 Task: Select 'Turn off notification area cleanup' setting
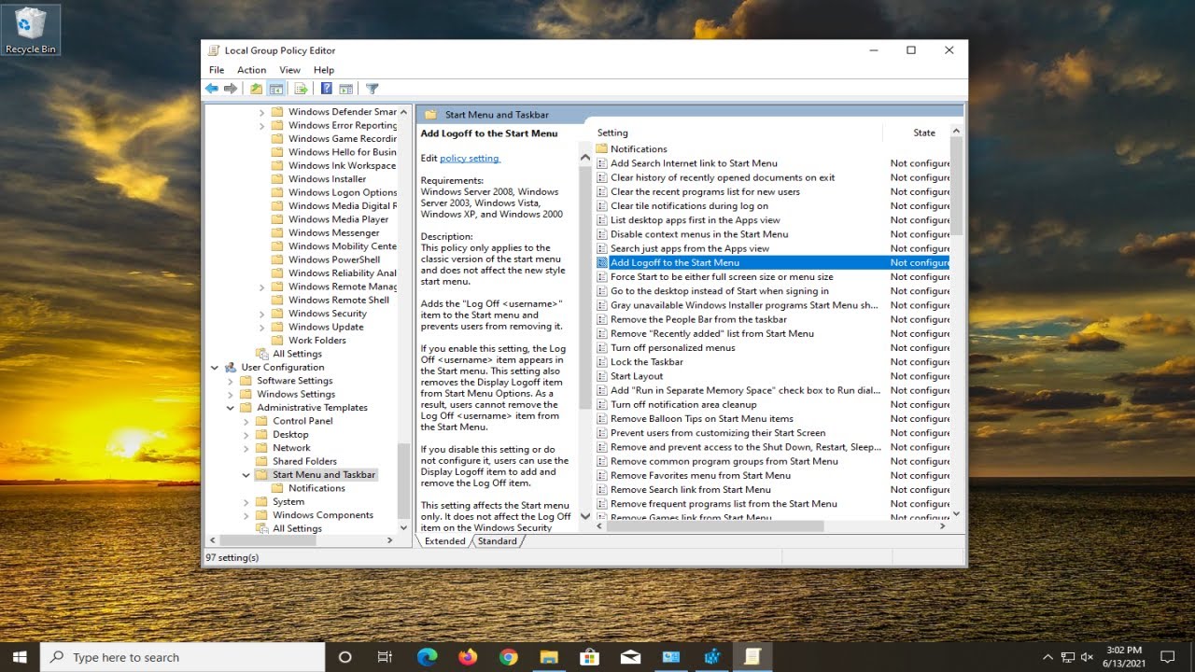pos(683,405)
